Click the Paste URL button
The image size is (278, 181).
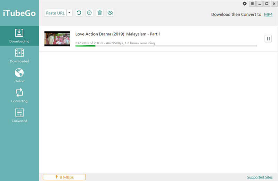pos(55,13)
